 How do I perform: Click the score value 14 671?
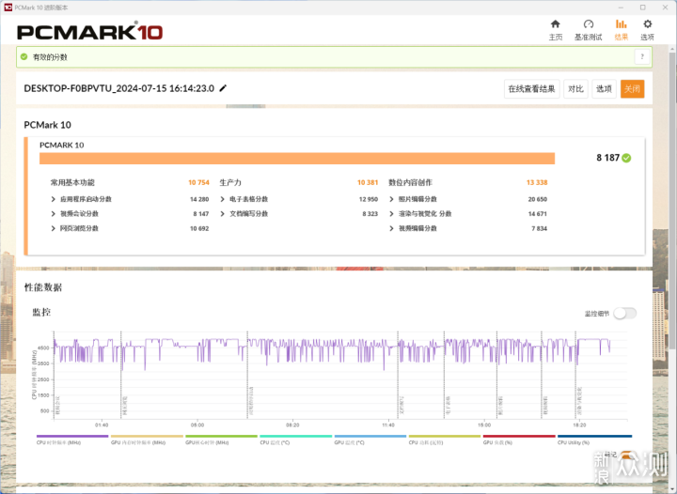(x=538, y=214)
